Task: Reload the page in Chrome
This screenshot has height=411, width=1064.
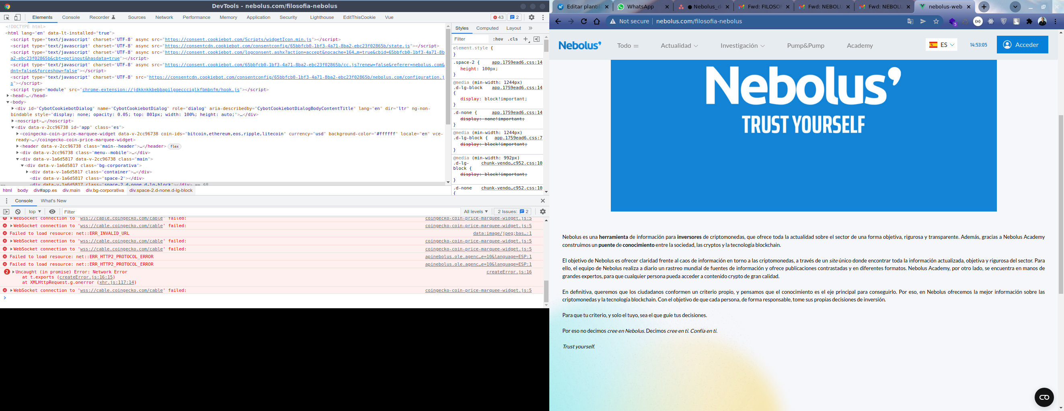Action: coord(583,21)
